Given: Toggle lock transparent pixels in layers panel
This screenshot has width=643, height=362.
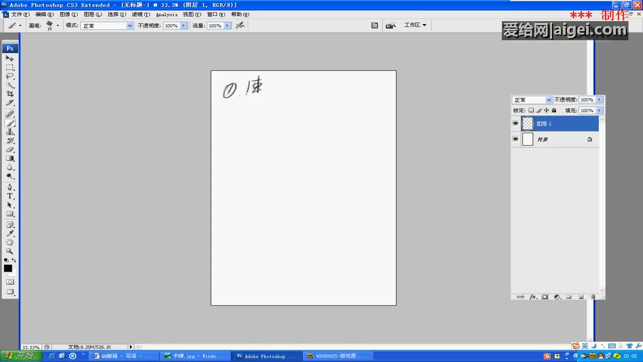Looking at the screenshot, I should 531,111.
